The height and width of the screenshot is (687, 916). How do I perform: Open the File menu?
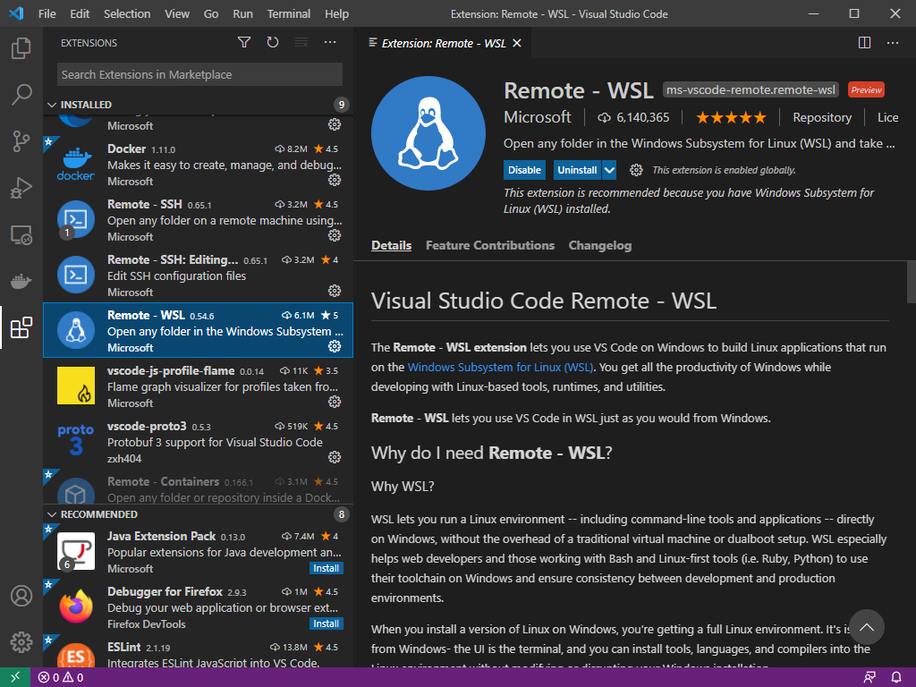[x=47, y=13]
